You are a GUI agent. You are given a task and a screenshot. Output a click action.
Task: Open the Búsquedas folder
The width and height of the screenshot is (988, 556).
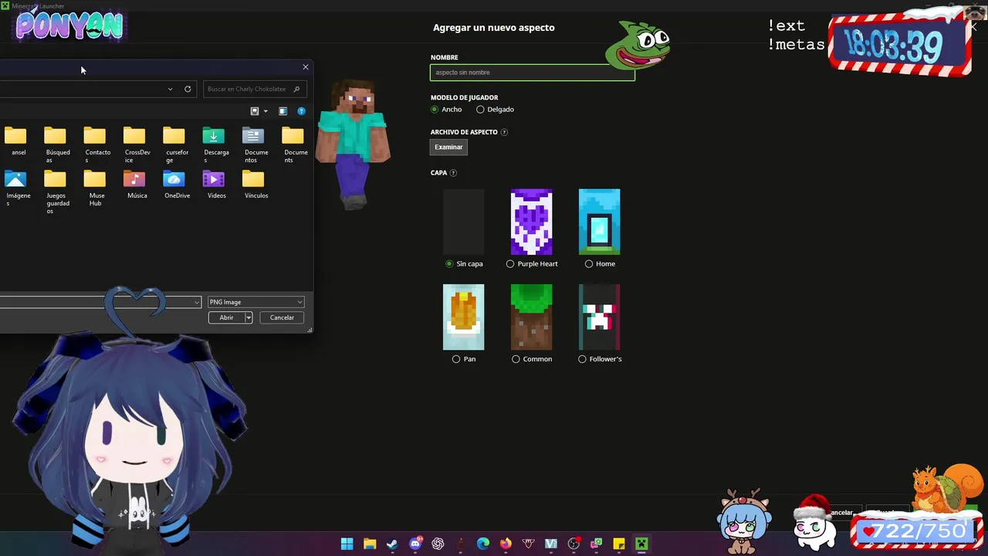pyautogui.click(x=56, y=144)
